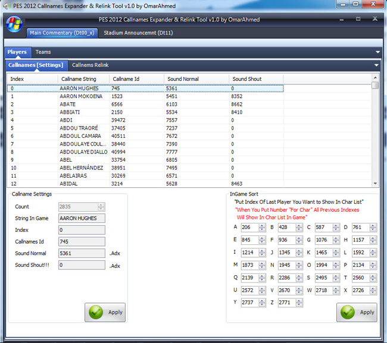This screenshot has width=387, height=343.
Task: Apply the InGame Sort values
Action: pyautogui.click(x=357, y=313)
